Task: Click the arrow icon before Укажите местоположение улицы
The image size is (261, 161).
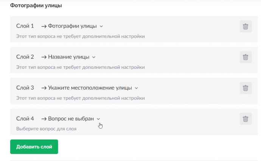Action: [x=44, y=88]
